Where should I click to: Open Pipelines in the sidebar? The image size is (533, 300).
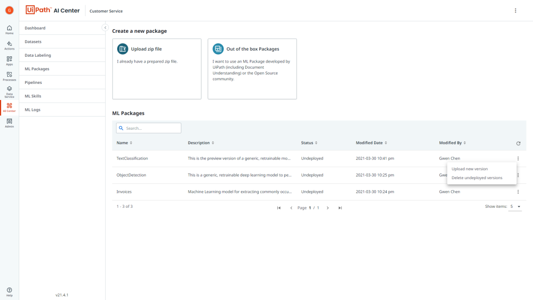click(62, 82)
